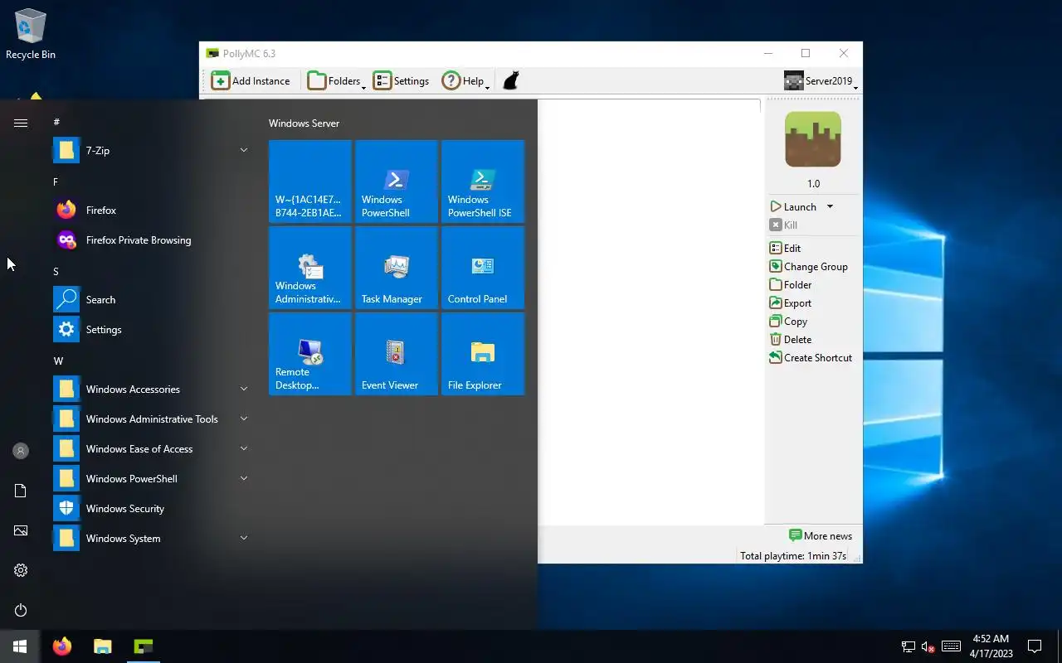
Task: Copy the selected instance
Action: [x=788, y=321]
